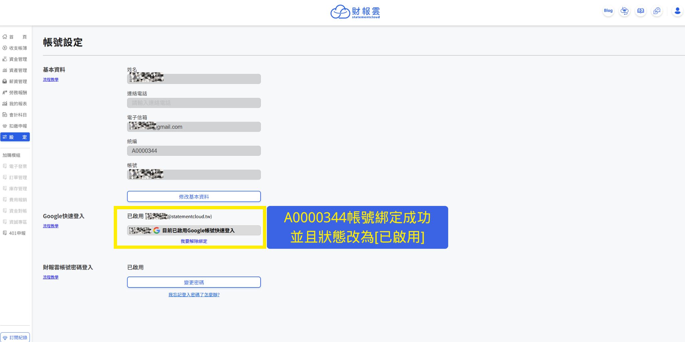Viewport: 685px width, 342px height.
Task: Click the 我要解除綁定 link
Action: [194, 241]
